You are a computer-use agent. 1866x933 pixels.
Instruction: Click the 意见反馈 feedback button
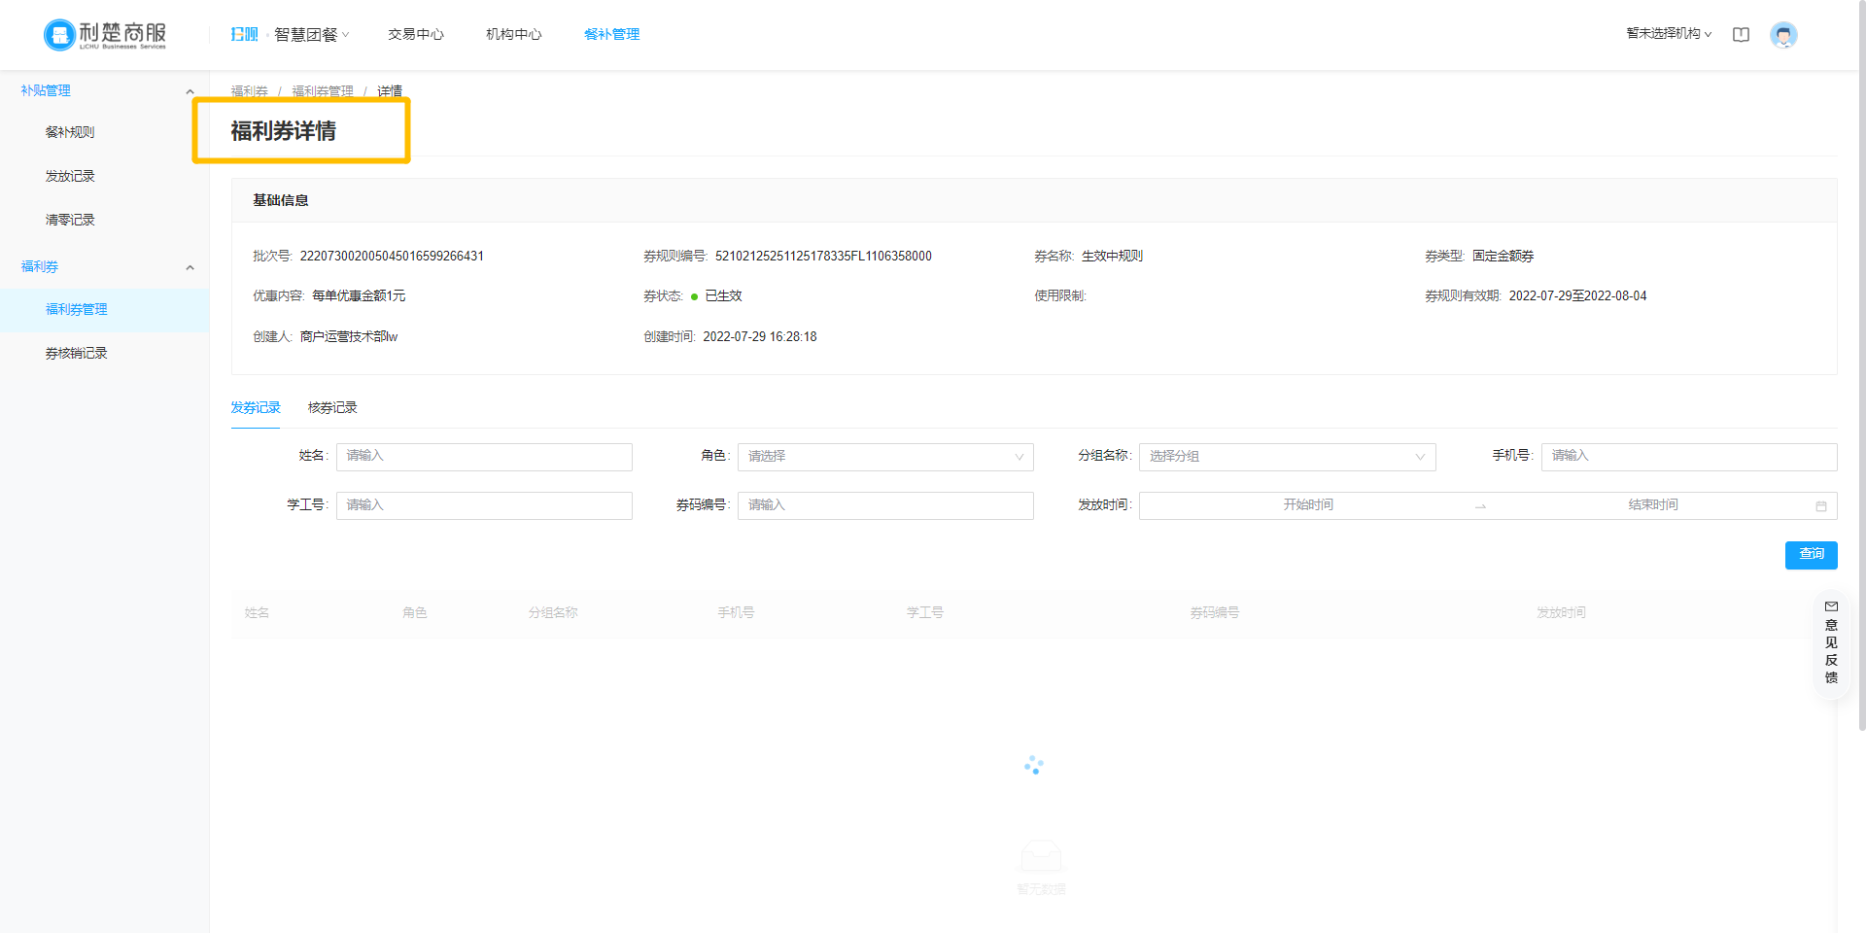pyautogui.click(x=1831, y=642)
